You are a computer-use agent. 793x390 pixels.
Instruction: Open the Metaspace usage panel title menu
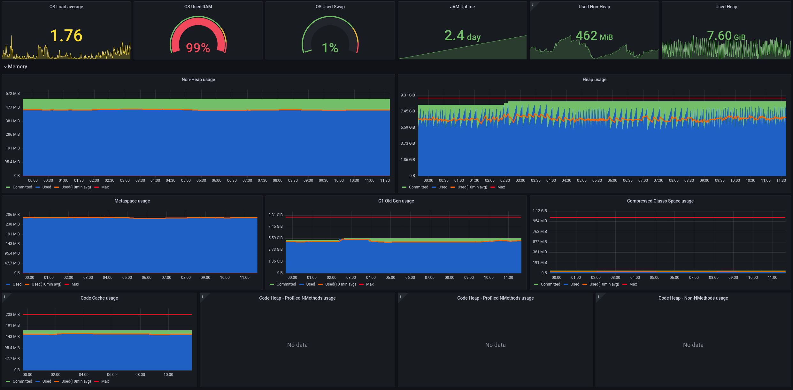tap(132, 201)
